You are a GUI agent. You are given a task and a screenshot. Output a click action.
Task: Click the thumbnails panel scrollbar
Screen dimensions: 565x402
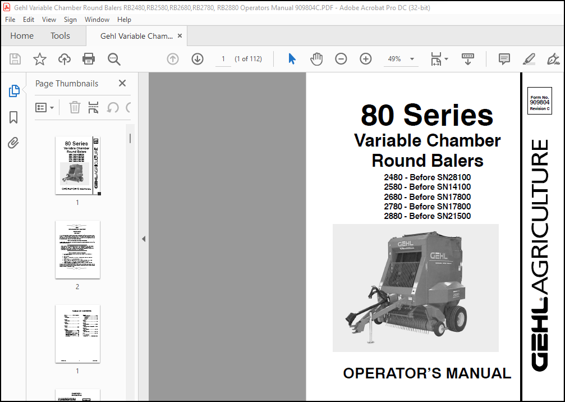130,138
